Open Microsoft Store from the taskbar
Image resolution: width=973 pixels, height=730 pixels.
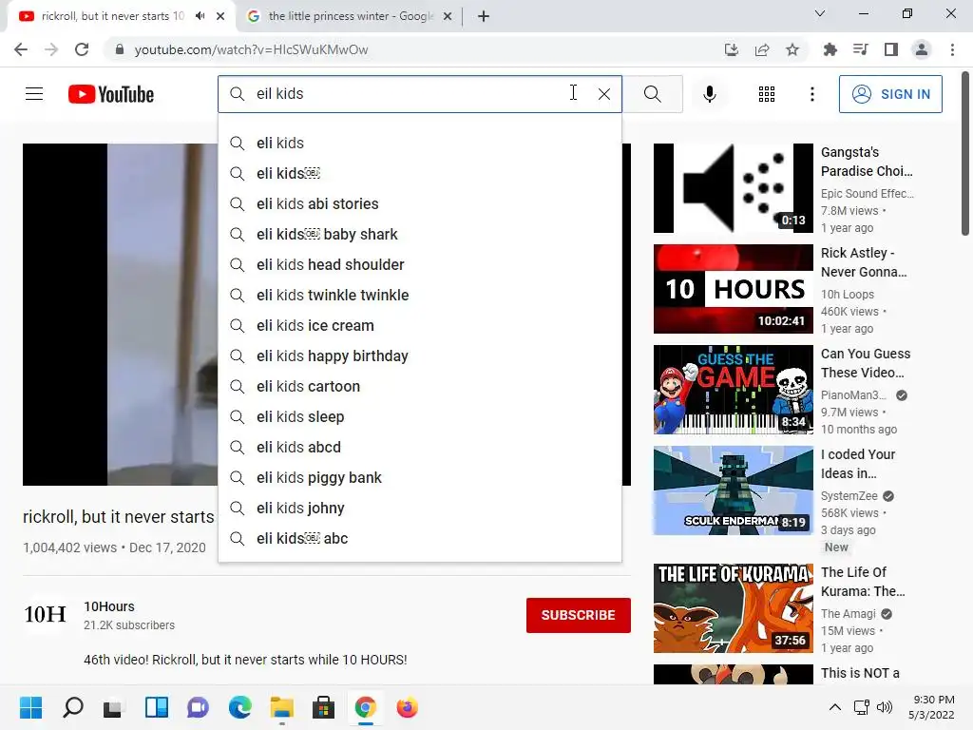(x=323, y=707)
